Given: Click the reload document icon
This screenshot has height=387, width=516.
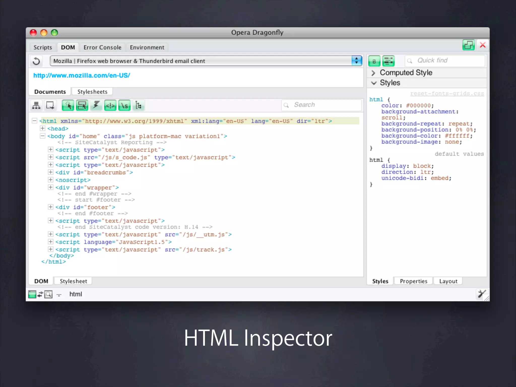Looking at the screenshot, I should pos(36,61).
